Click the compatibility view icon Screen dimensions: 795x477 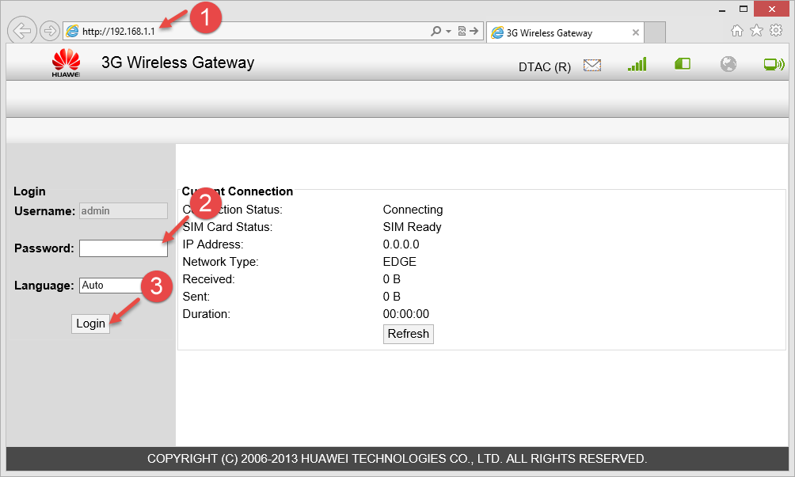(x=462, y=32)
